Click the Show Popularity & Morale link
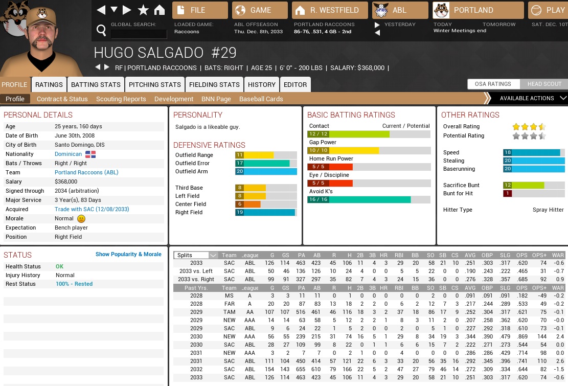Screen dimensions: 568x386 point(128,254)
